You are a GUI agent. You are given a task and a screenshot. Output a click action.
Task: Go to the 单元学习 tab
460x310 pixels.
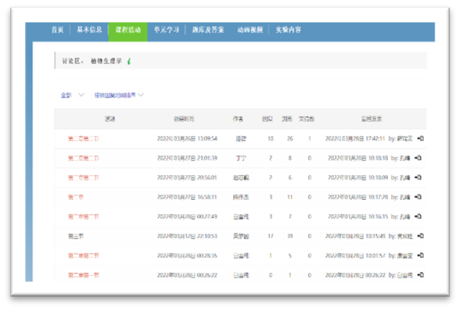[x=166, y=30]
